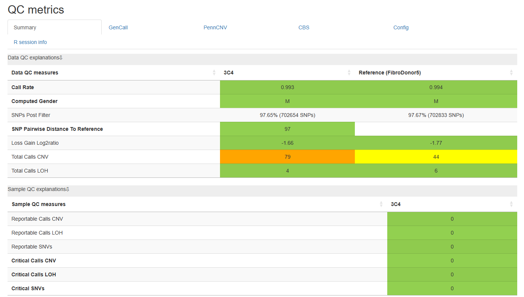
Task: Switch to the GenCall tab
Action: coord(118,27)
